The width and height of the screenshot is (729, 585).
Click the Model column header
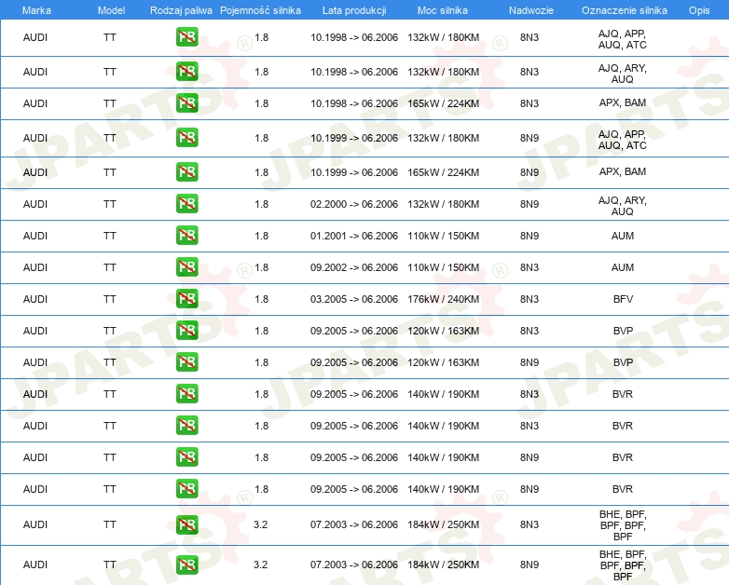(x=111, y=10)
